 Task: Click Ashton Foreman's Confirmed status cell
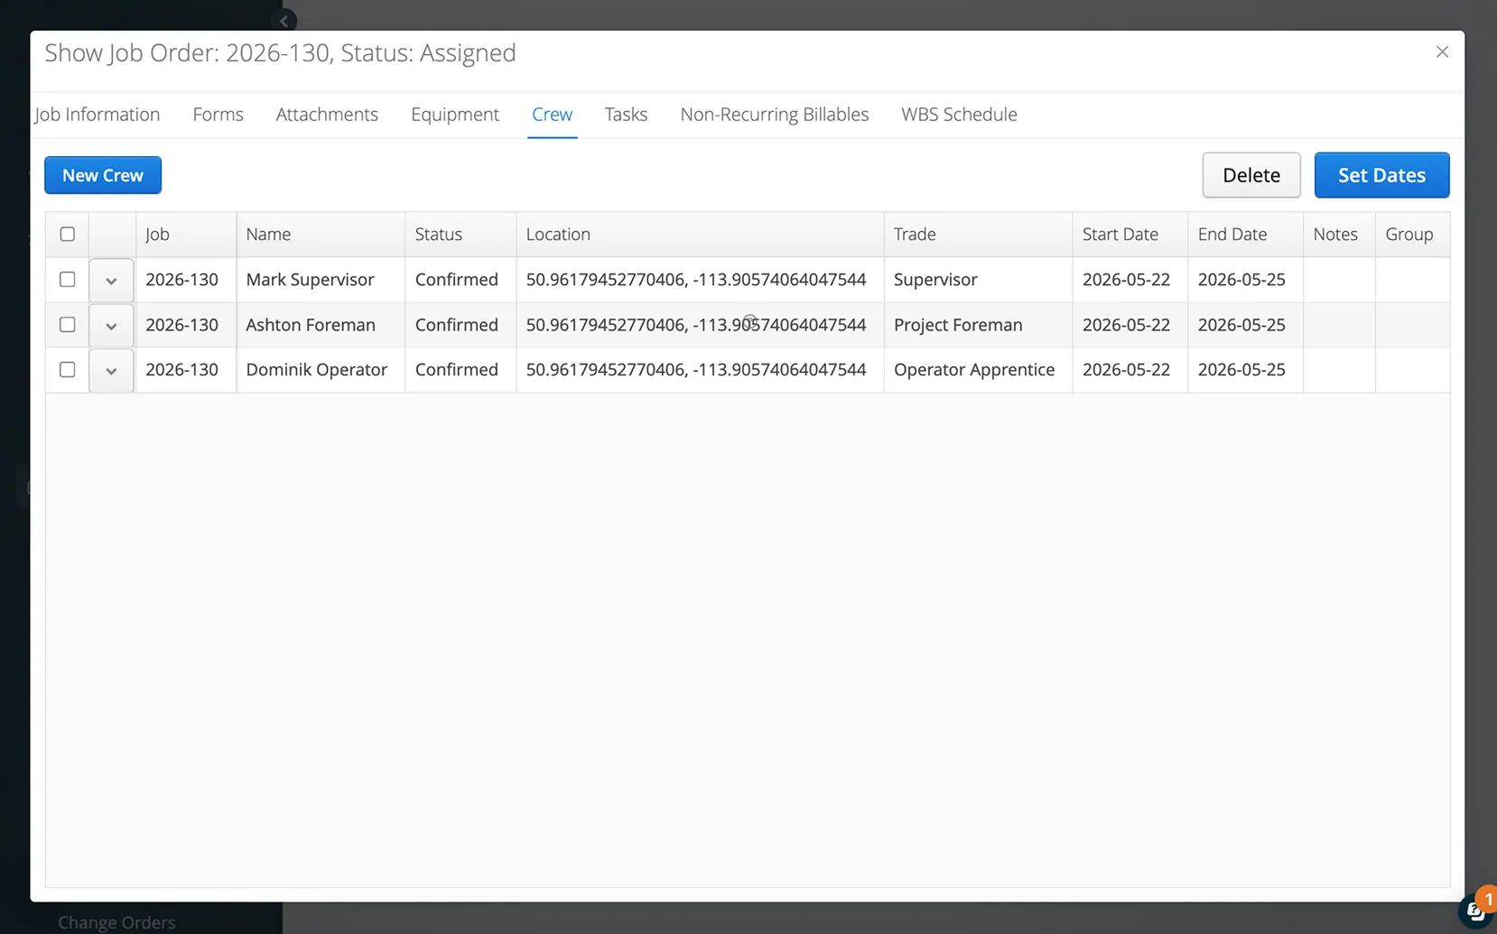[460, 325]
